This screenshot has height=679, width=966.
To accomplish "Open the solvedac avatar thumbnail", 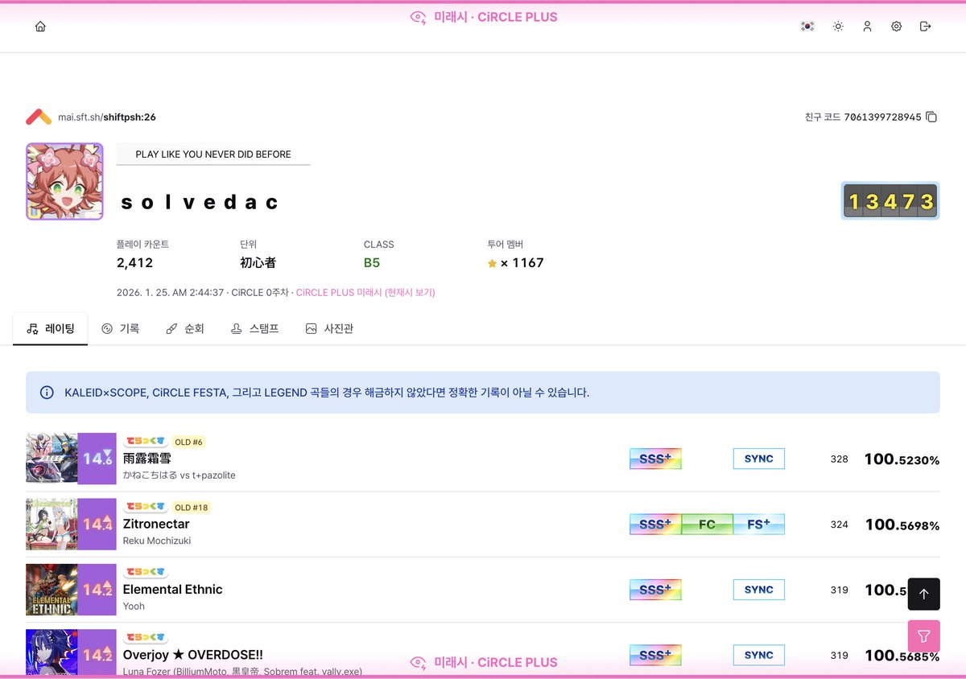I will (x=64, y=181).
